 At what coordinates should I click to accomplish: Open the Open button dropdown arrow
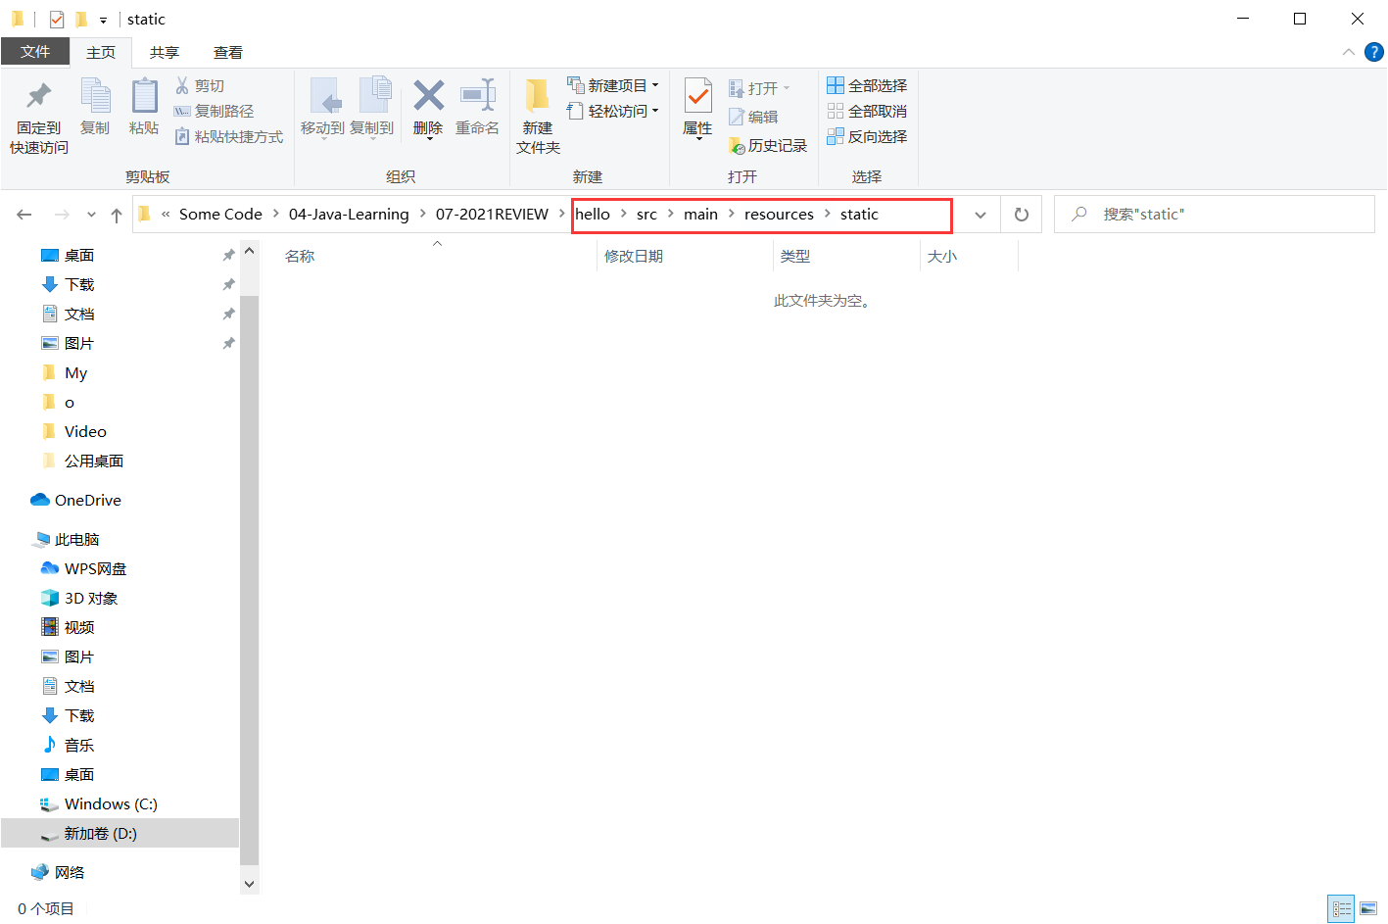787,88
